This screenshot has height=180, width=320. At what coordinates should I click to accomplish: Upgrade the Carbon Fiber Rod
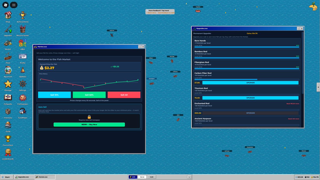click(x=250, y=83)
